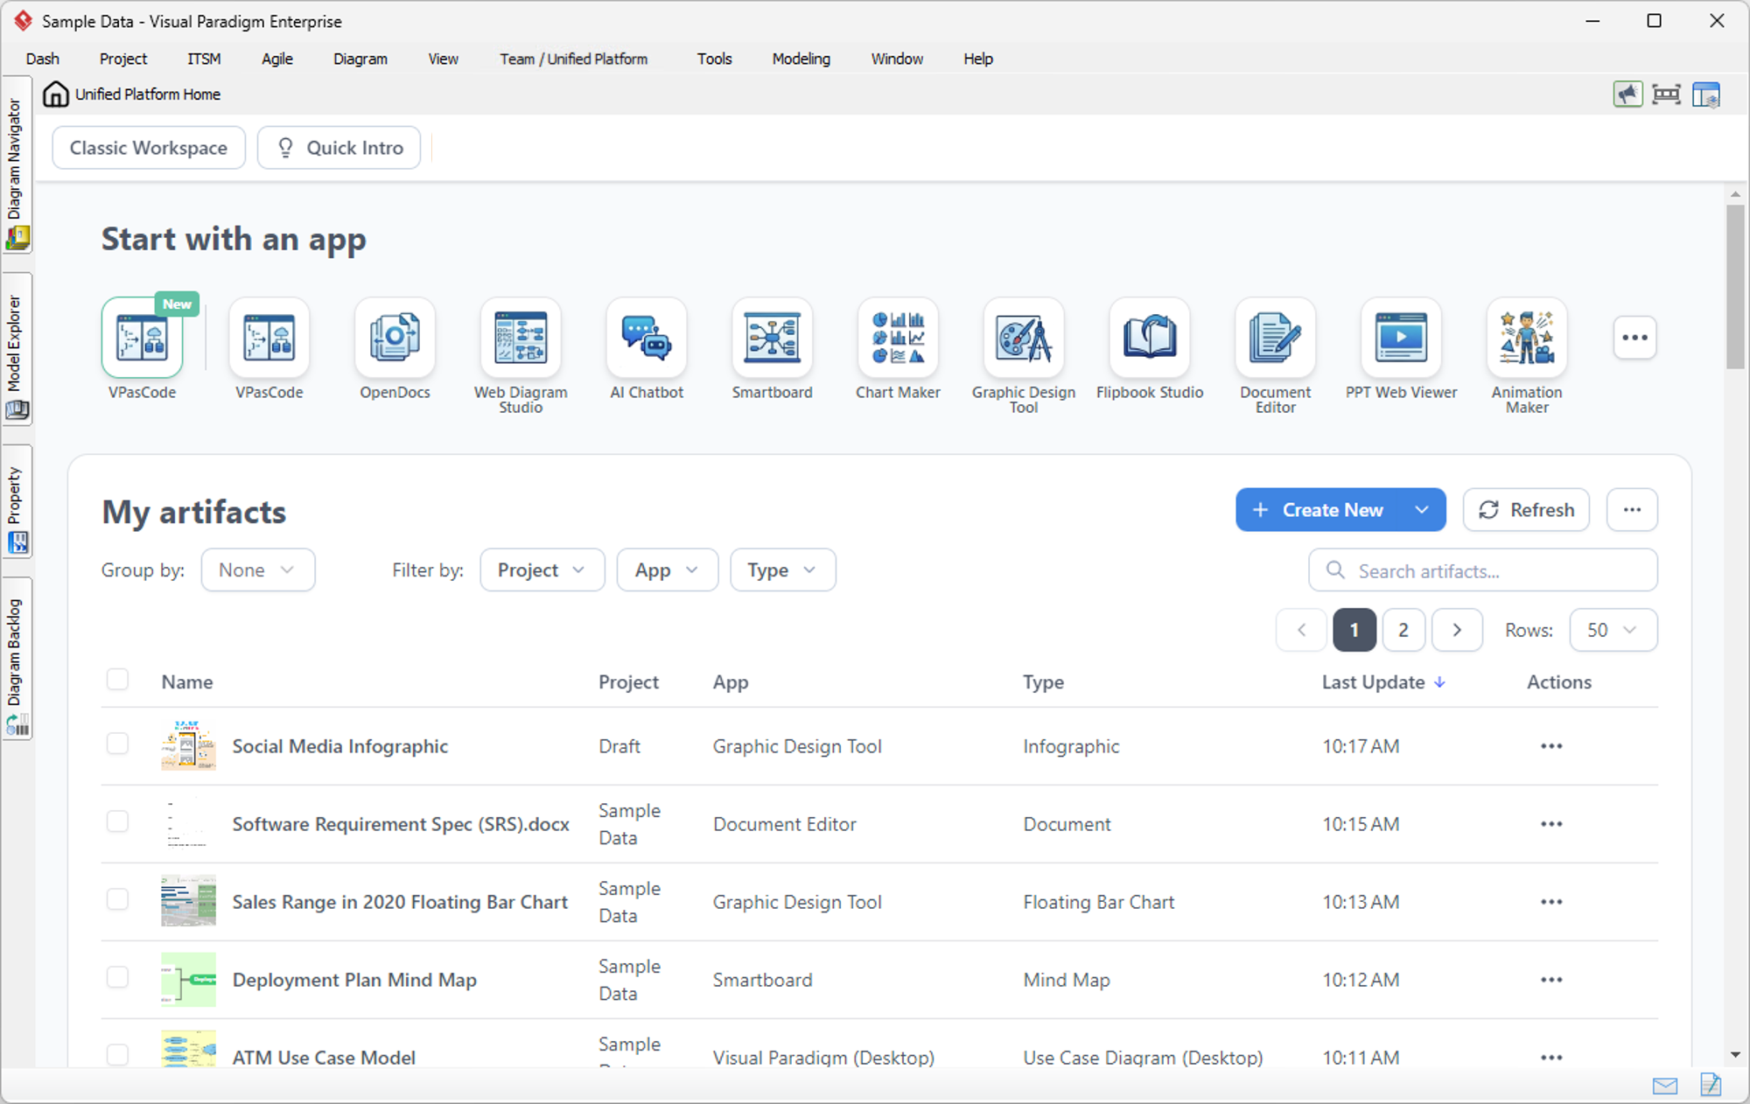1750x1104 pixels.
Task: Open the Smartboard app
Action: 772,339
